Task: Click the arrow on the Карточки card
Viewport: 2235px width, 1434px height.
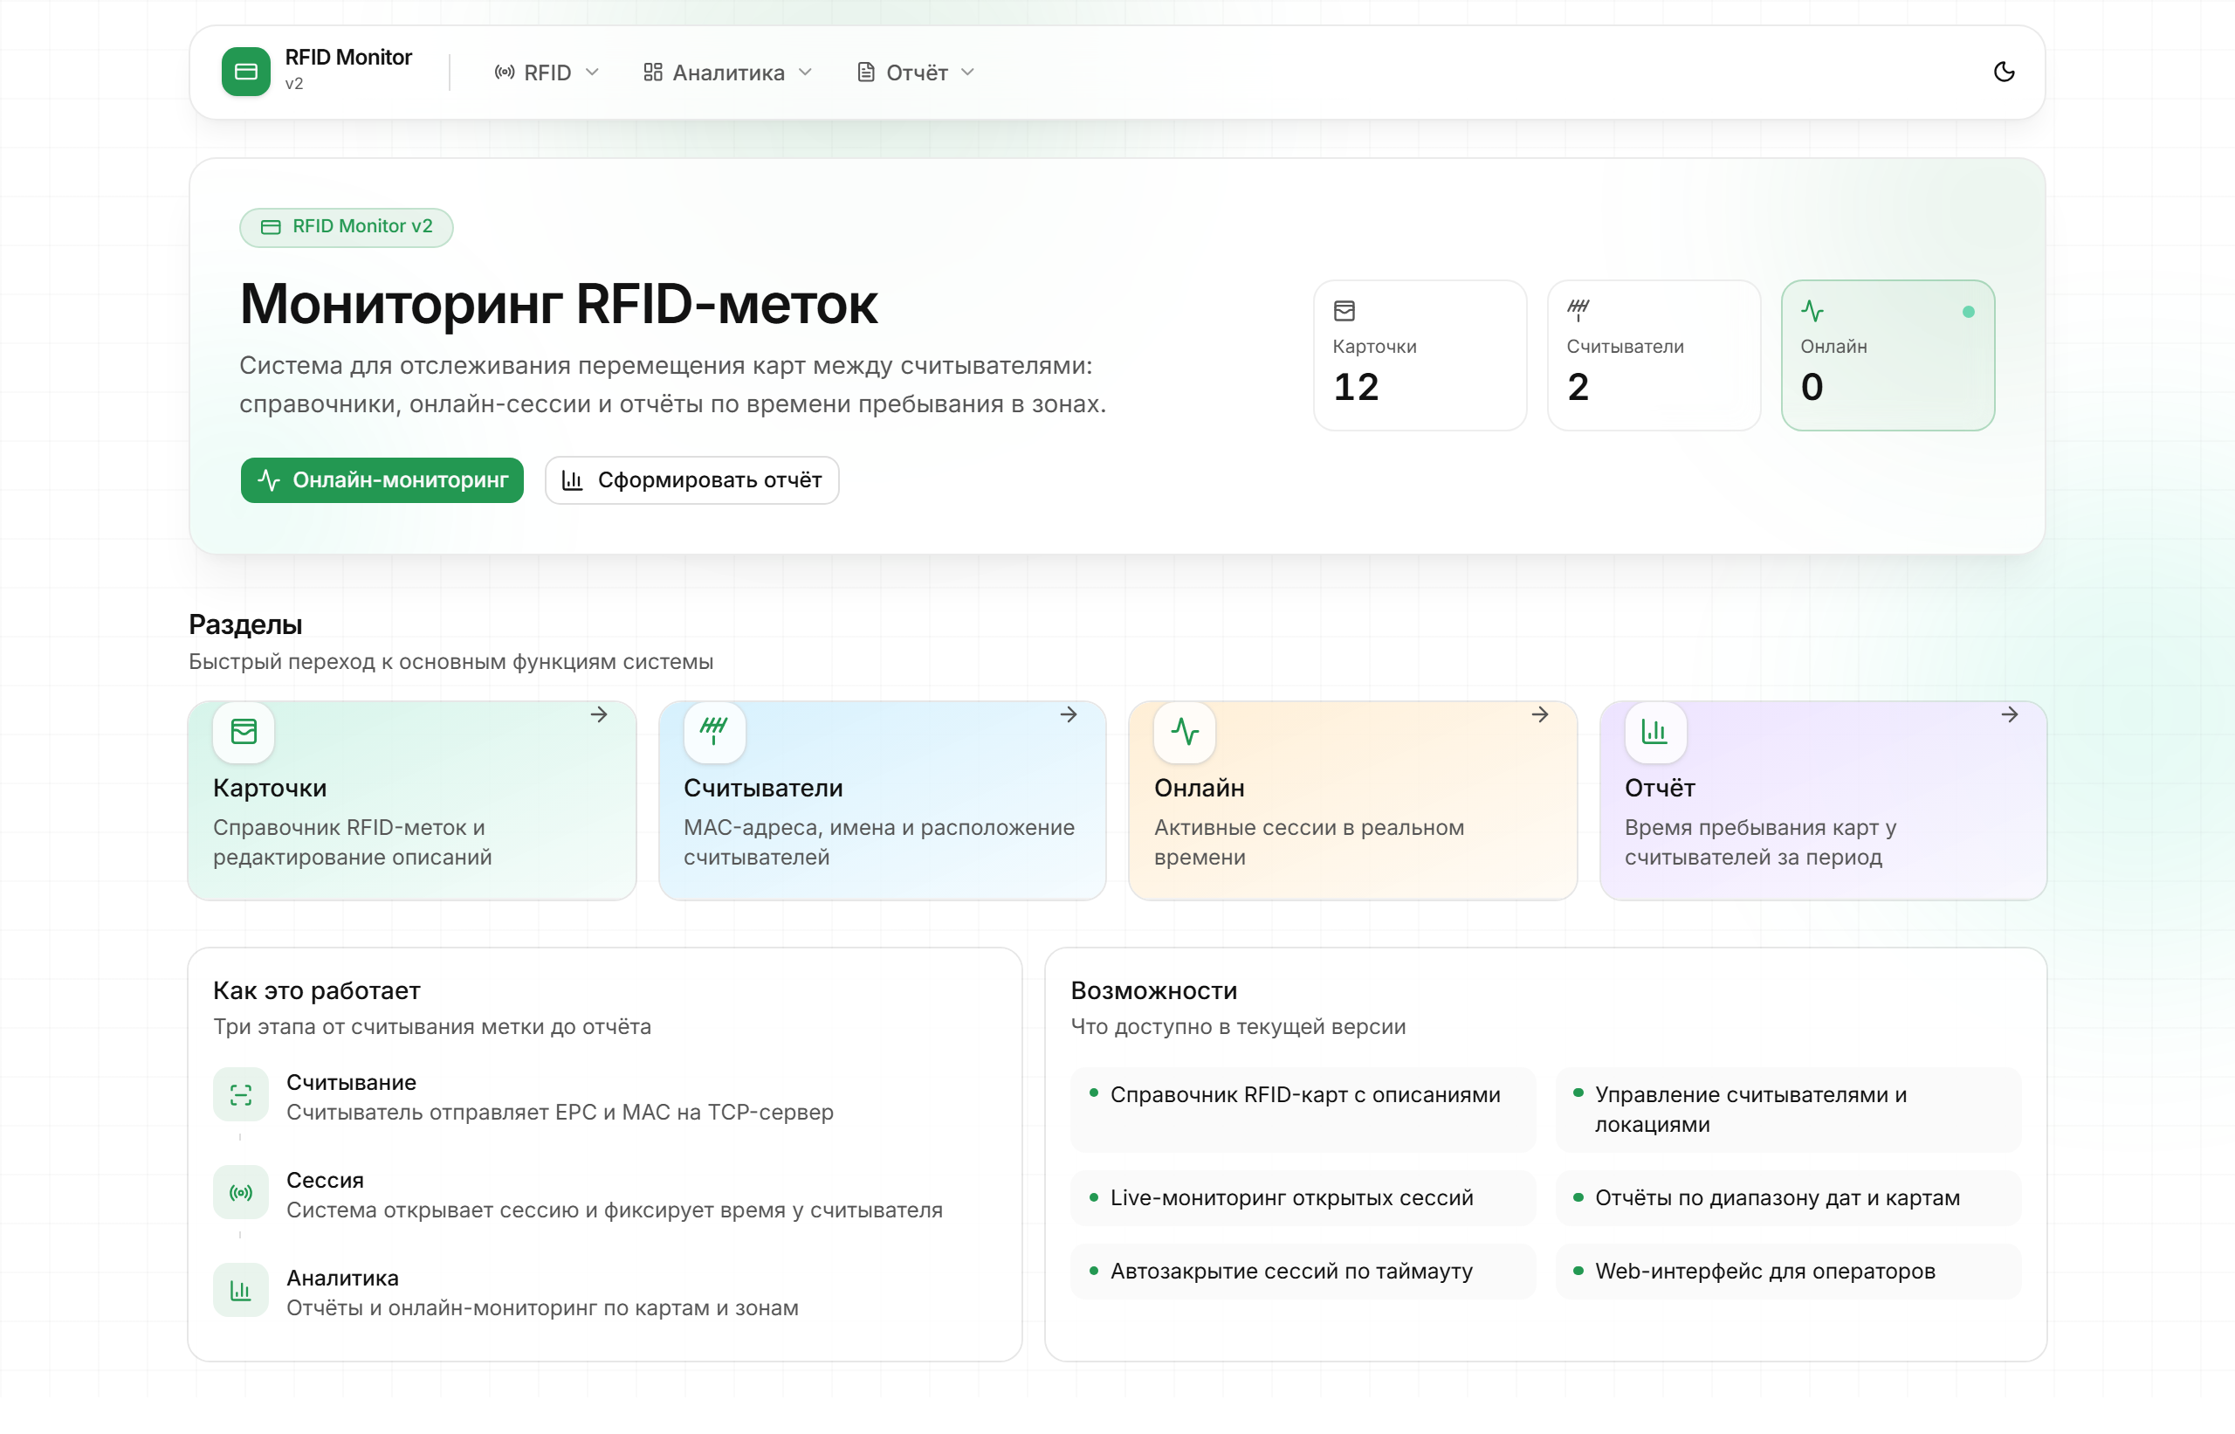Action: [x=600, y=714]
